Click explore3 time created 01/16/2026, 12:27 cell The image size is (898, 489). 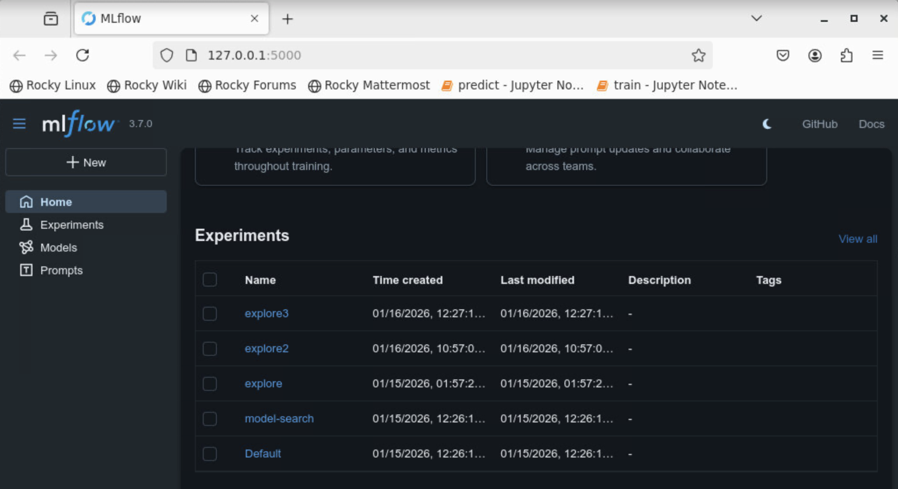[429, 313]
